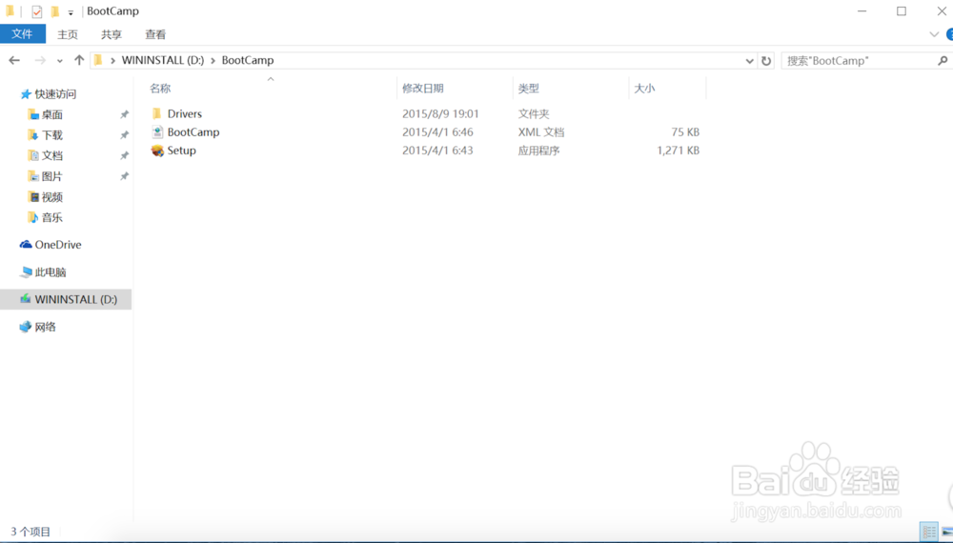Refresh the current folder view
This screenshot has width=953, height=543.
coord(766,61)
